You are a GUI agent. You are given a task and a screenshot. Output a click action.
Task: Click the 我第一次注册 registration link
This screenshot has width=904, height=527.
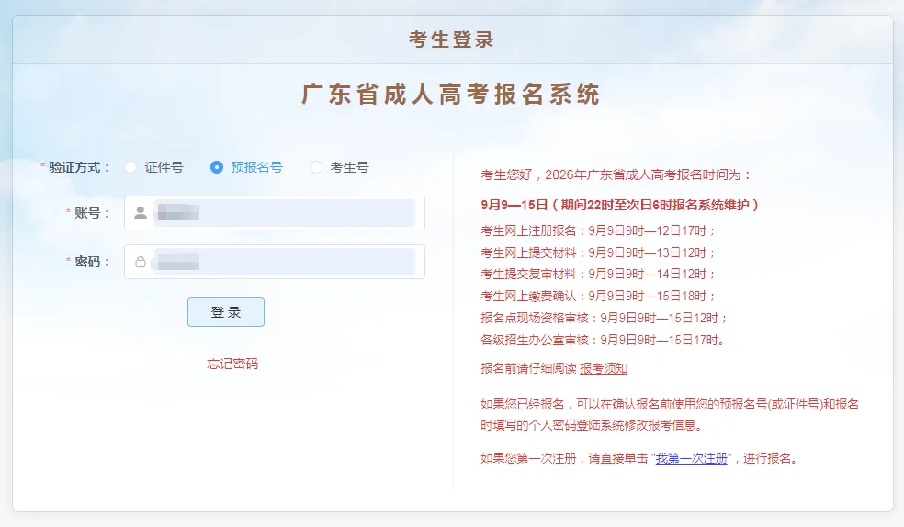[x=691, y=458]
